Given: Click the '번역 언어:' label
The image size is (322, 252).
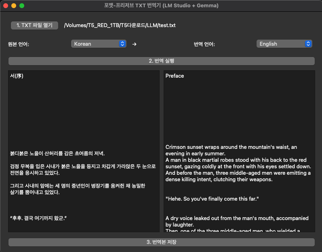Looking at the screenshot, I should [204, 44].
